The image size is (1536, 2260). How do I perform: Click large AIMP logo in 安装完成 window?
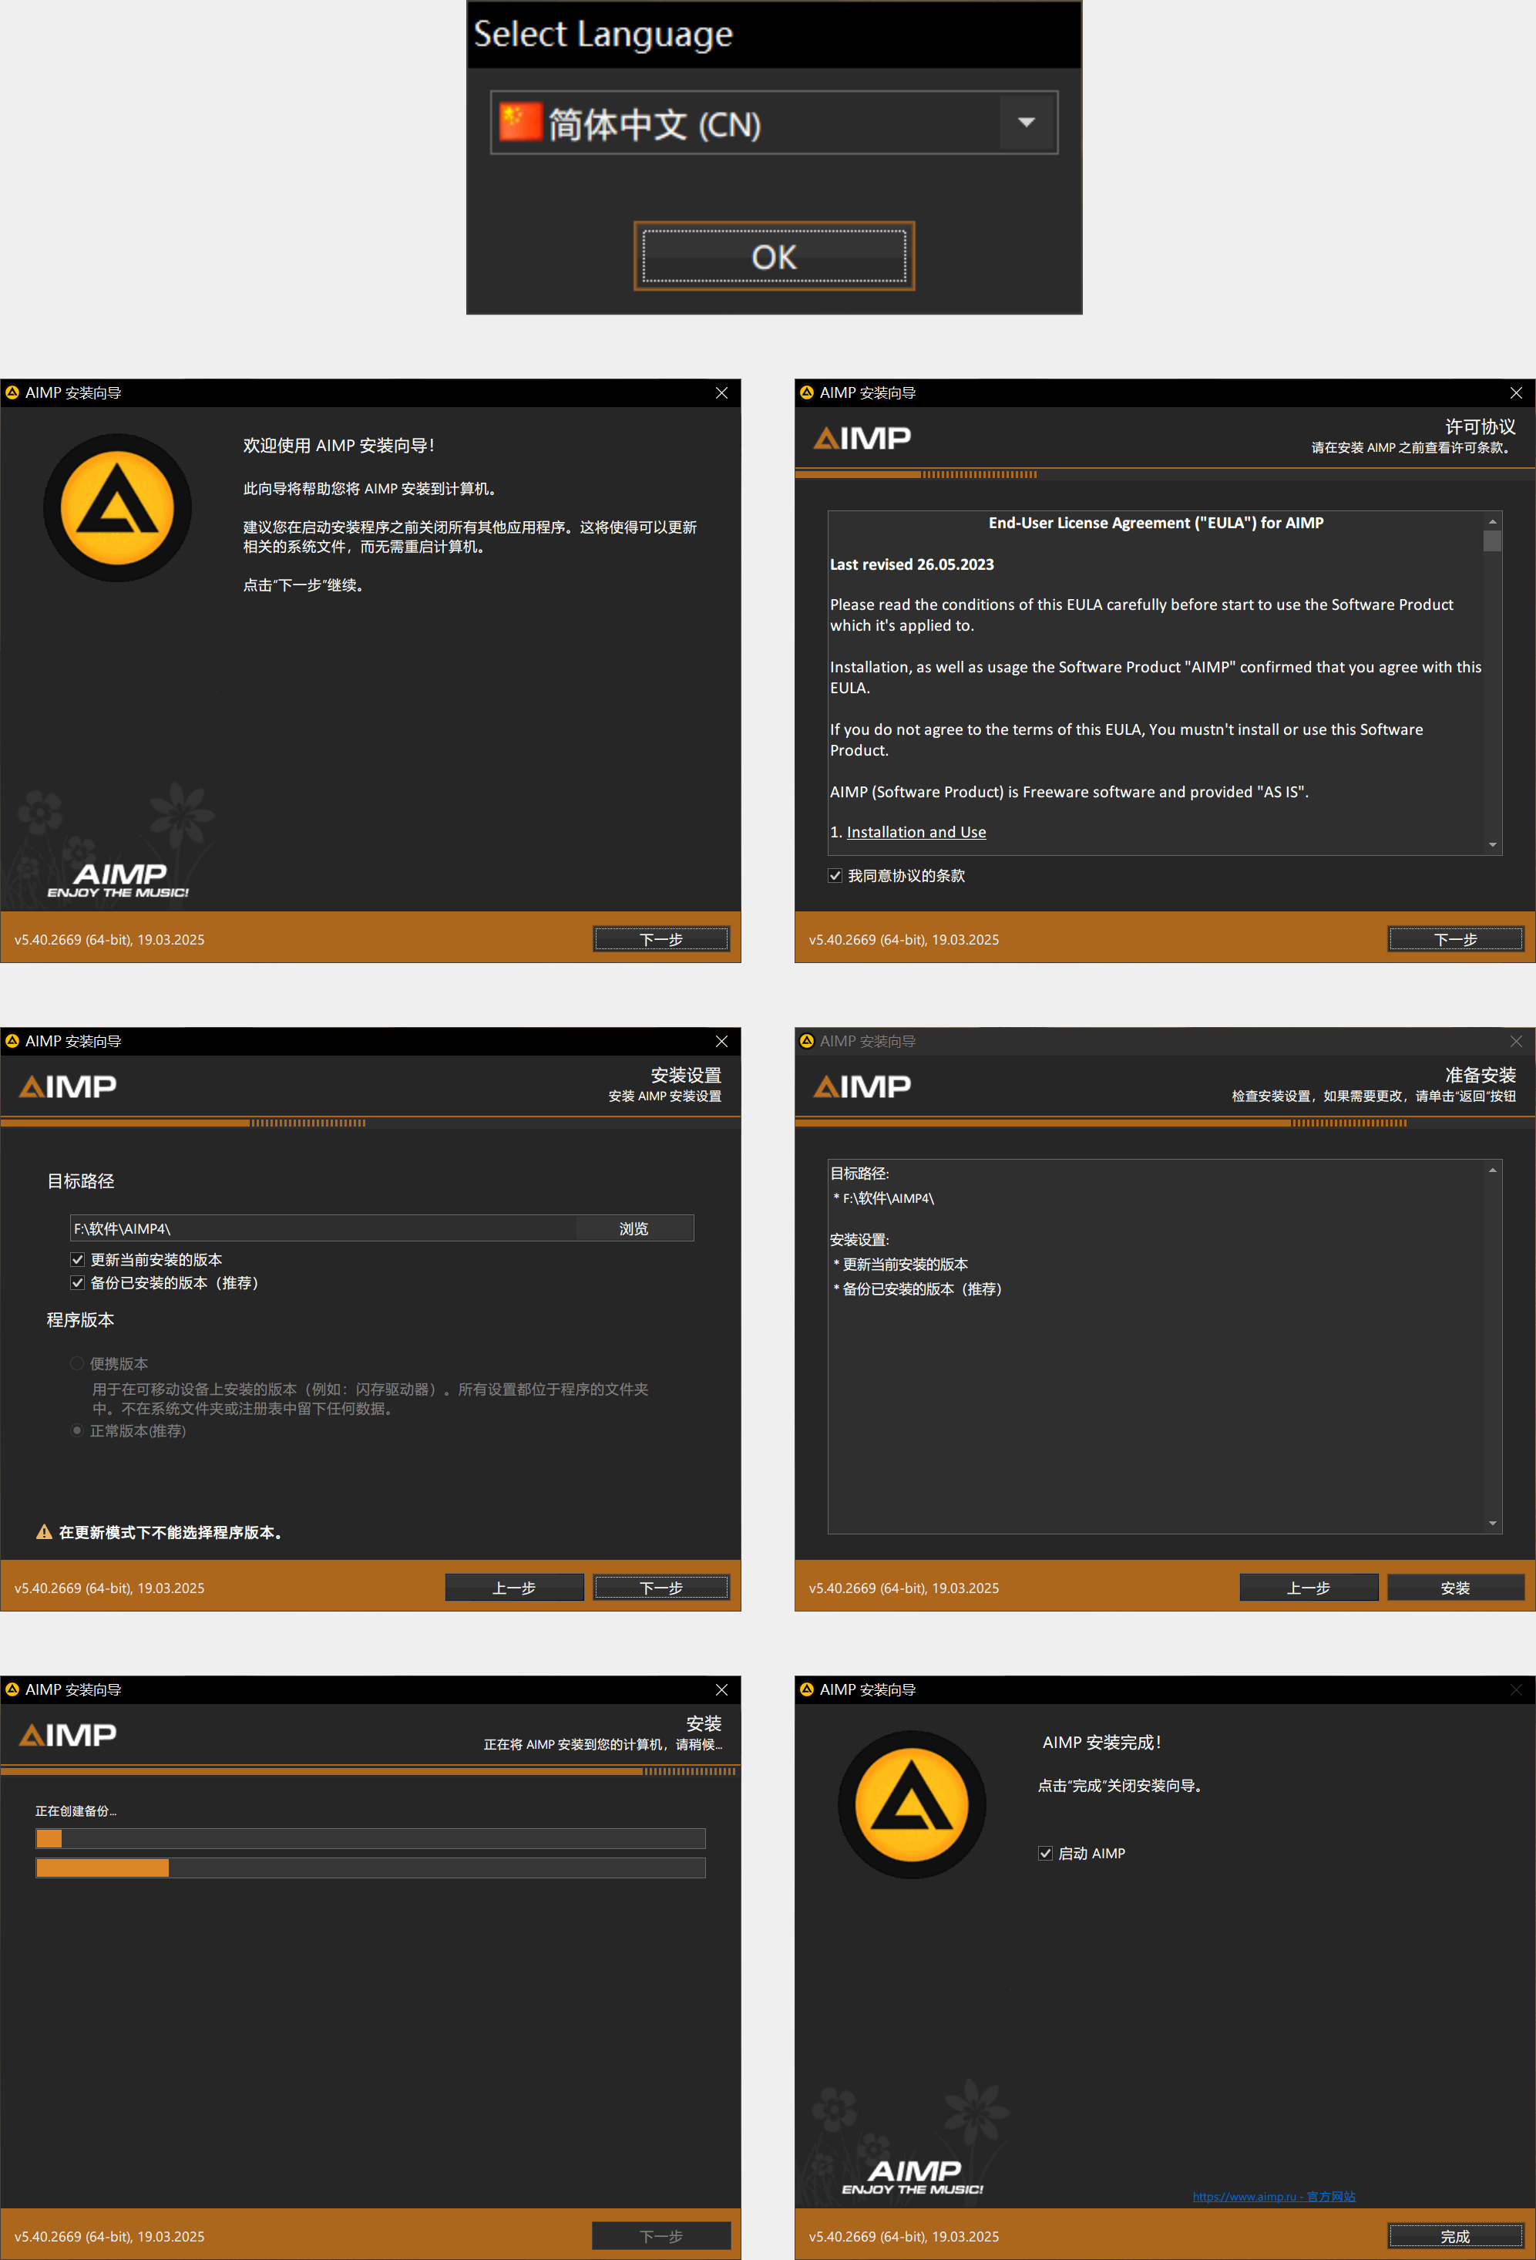912,1805
